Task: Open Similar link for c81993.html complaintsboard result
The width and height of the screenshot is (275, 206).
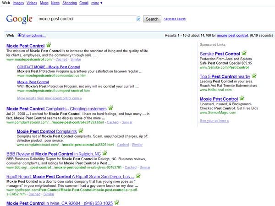Action: pos(127,122)
